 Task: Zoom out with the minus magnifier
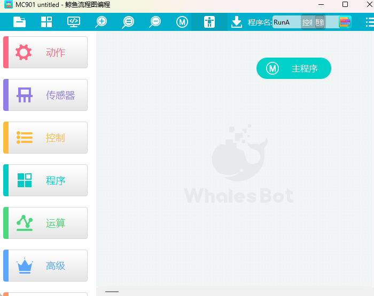click(155, 22)
